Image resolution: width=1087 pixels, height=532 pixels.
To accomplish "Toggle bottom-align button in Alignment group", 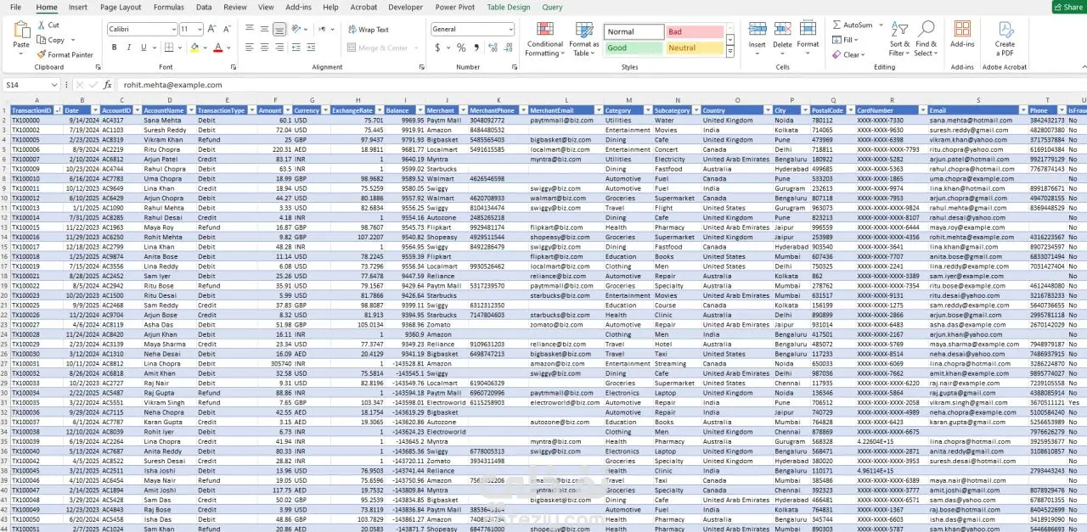I will 279,29.
